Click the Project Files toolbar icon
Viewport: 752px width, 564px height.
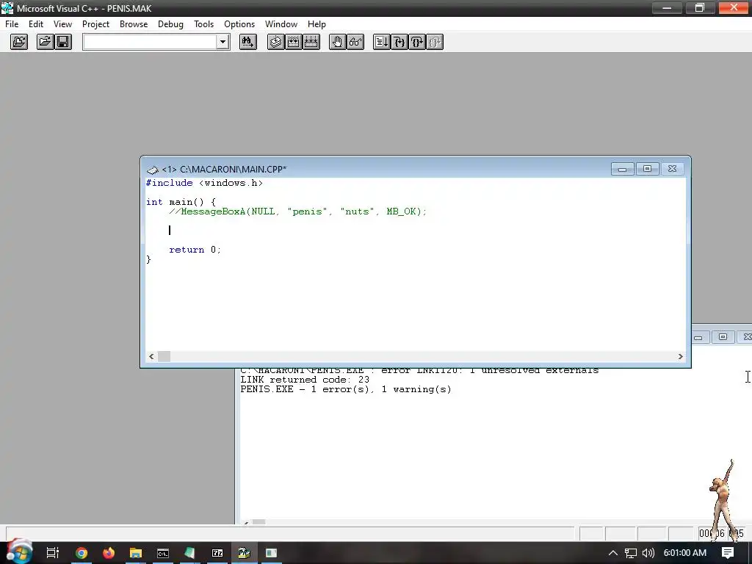[19, 42]
